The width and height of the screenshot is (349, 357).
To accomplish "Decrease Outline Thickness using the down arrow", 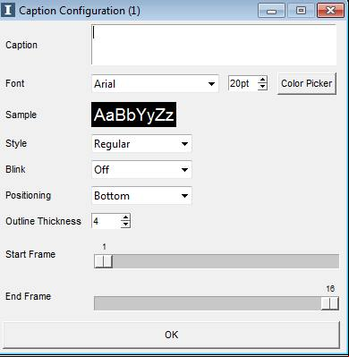I will tap(125, 225).
